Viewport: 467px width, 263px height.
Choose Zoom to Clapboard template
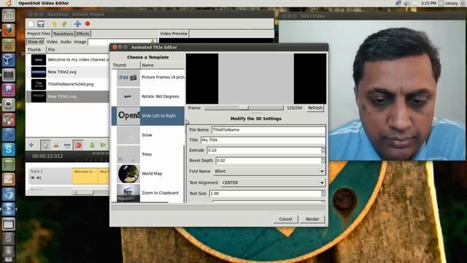point(148,193)
